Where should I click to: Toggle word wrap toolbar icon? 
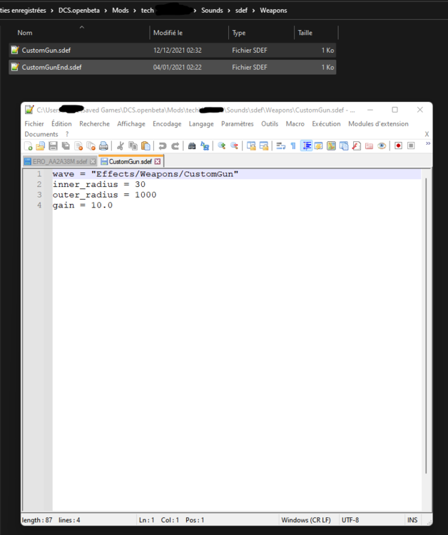(x=280, y=146)
